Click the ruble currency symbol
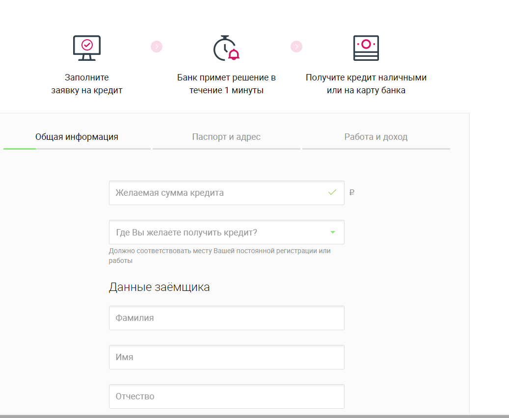 click(351, 193)
